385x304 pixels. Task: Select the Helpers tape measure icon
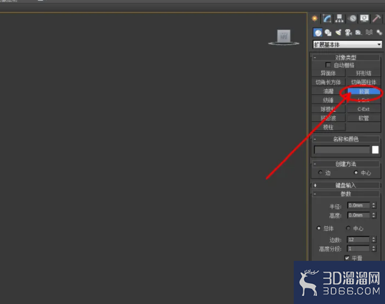click(358, 32)
